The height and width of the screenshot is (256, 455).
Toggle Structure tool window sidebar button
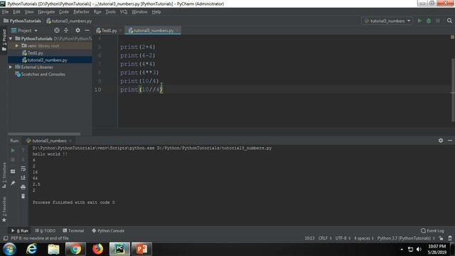[4, 175]
